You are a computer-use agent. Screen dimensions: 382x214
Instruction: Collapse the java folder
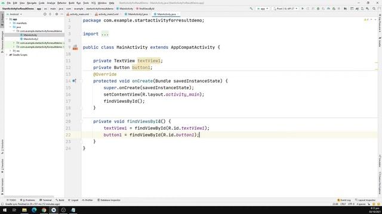[11, 27]
